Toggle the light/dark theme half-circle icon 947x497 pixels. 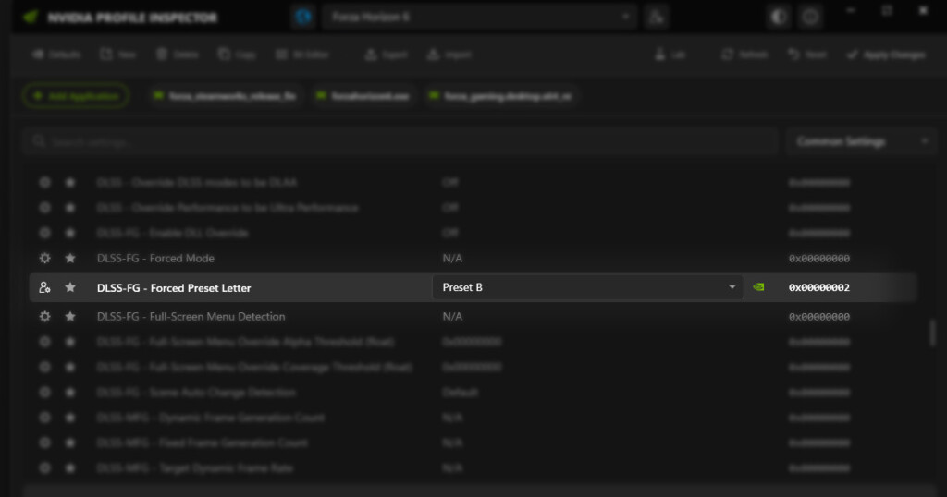pyautogui.click(x=779, y=17)
